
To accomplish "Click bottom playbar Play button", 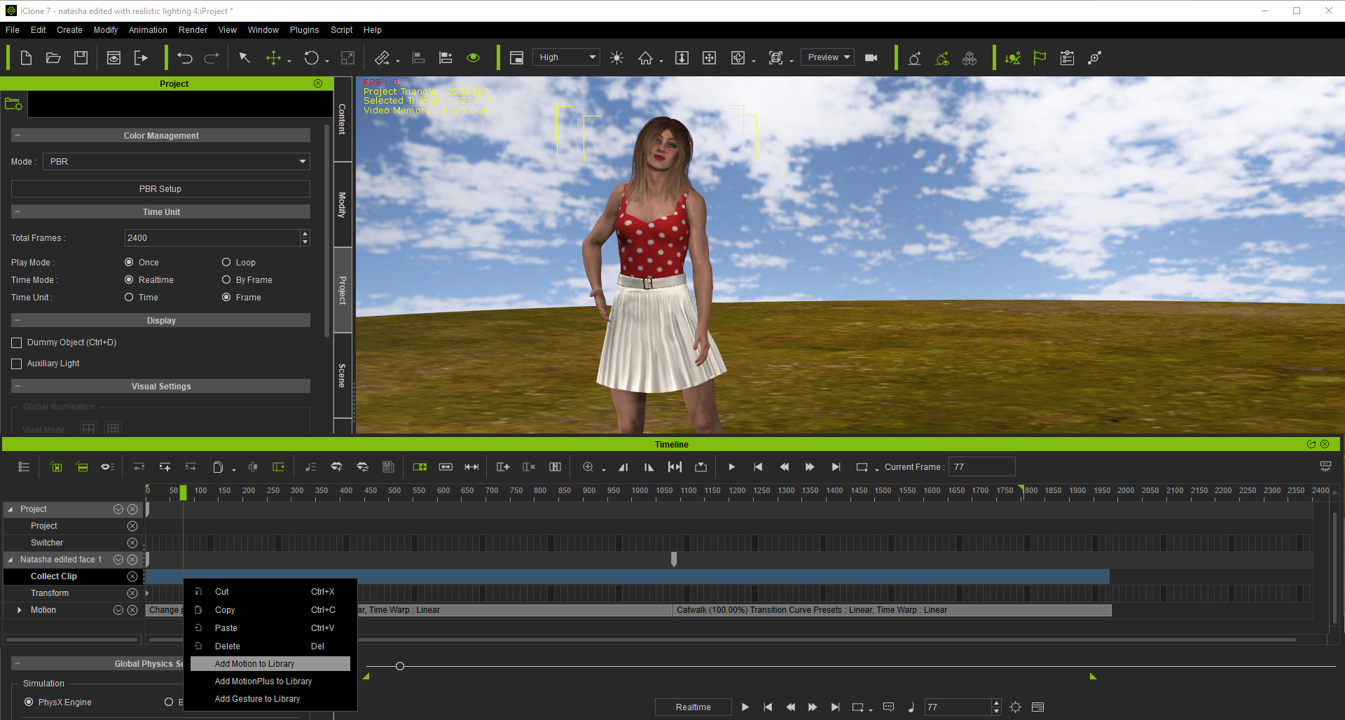I will pos(745,707).
